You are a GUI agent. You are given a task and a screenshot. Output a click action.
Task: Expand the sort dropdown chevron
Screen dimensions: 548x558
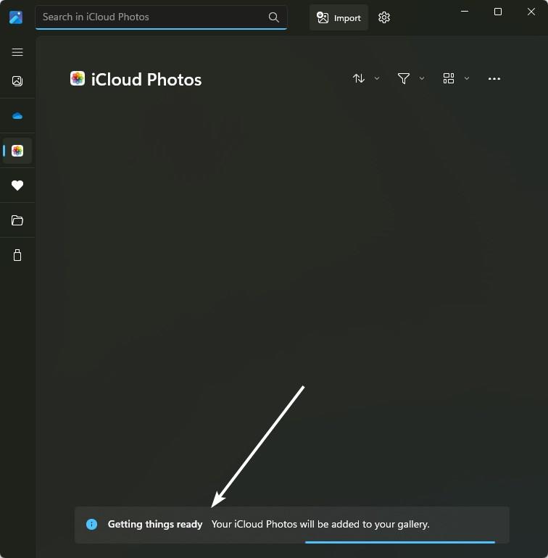(377, 78)
